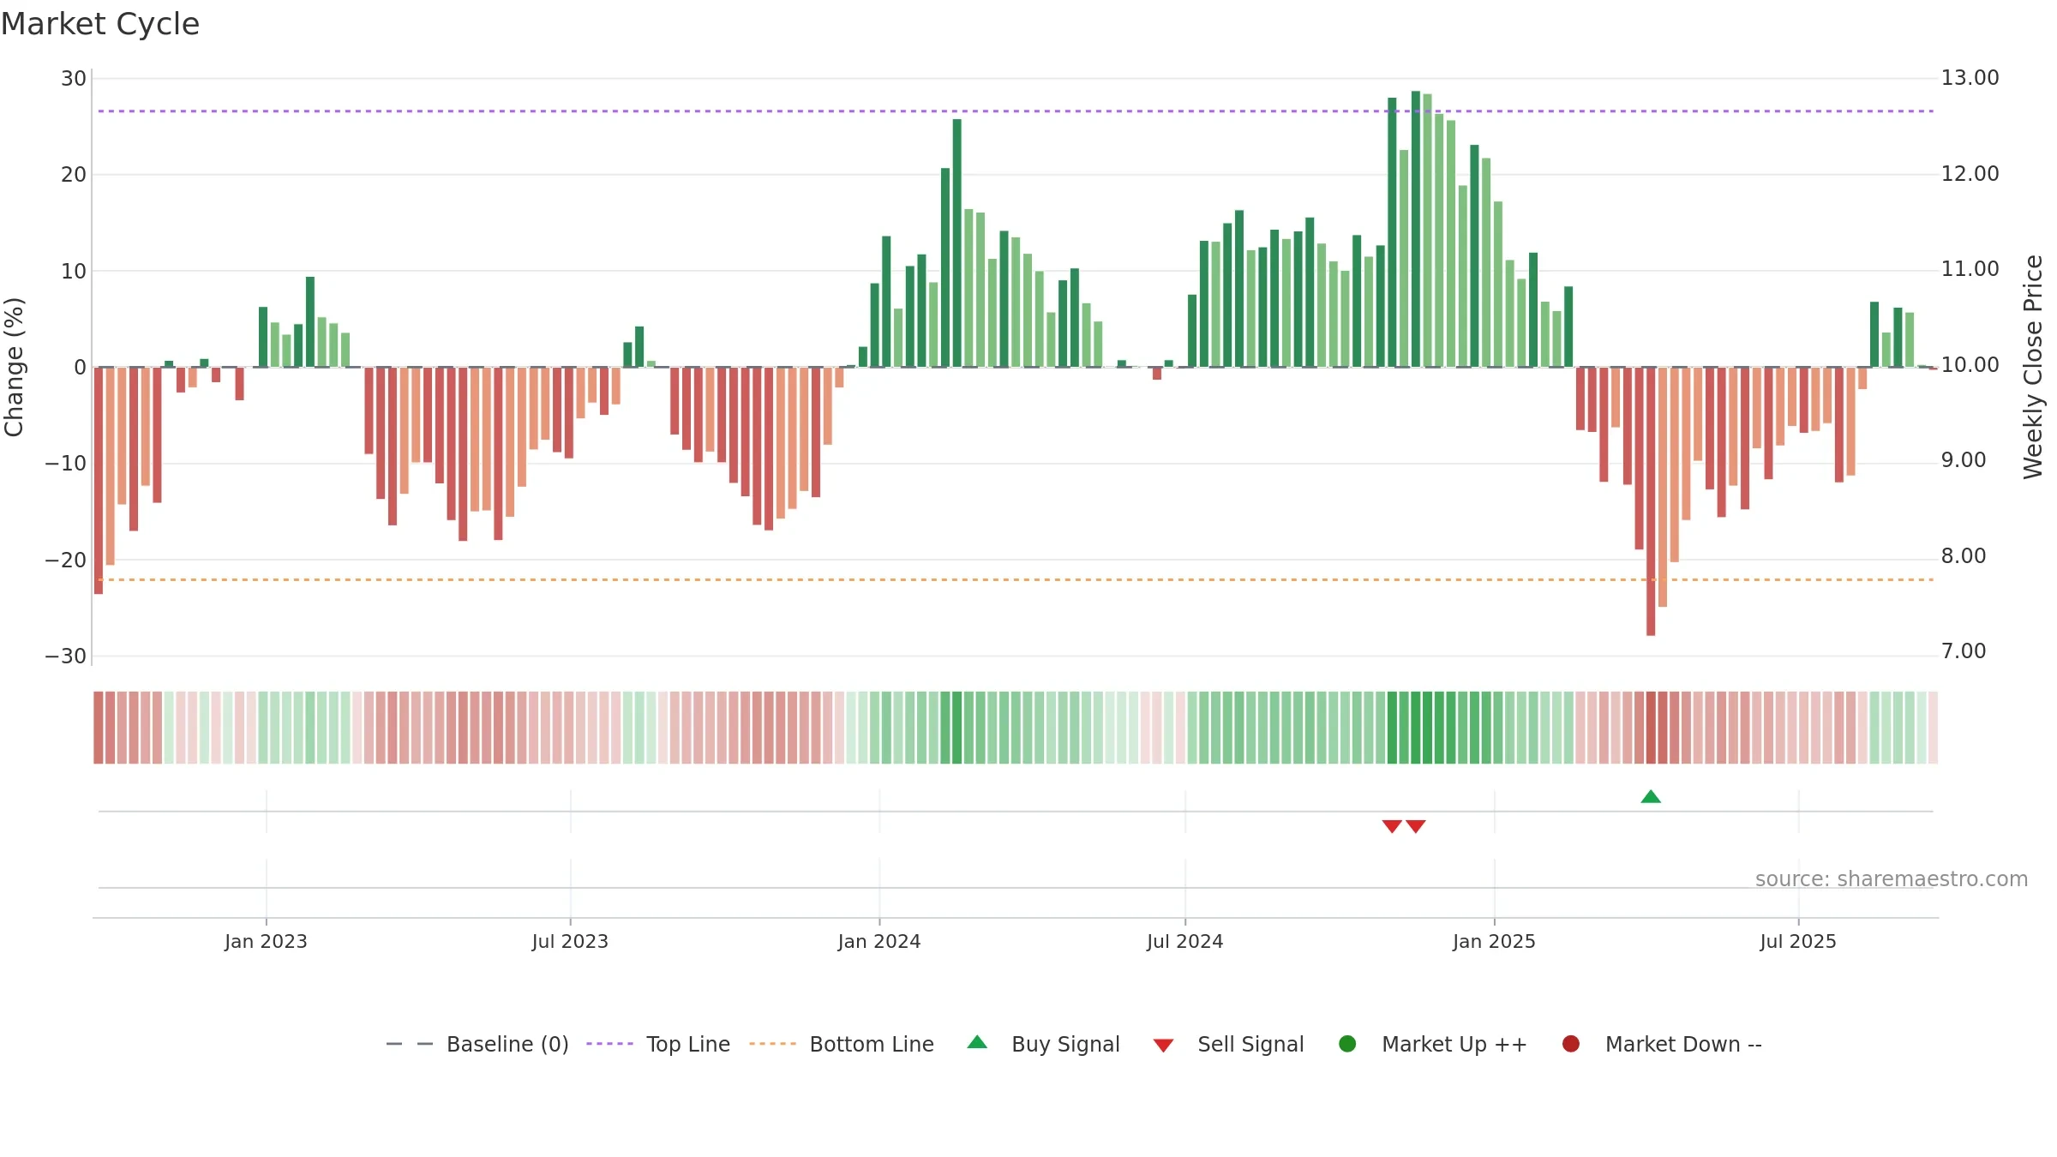Screen dimensions: 2057x1157
Task: Click the 'Market Cycle' chart title
Action: pyautogui.click(x=100, y=24)
